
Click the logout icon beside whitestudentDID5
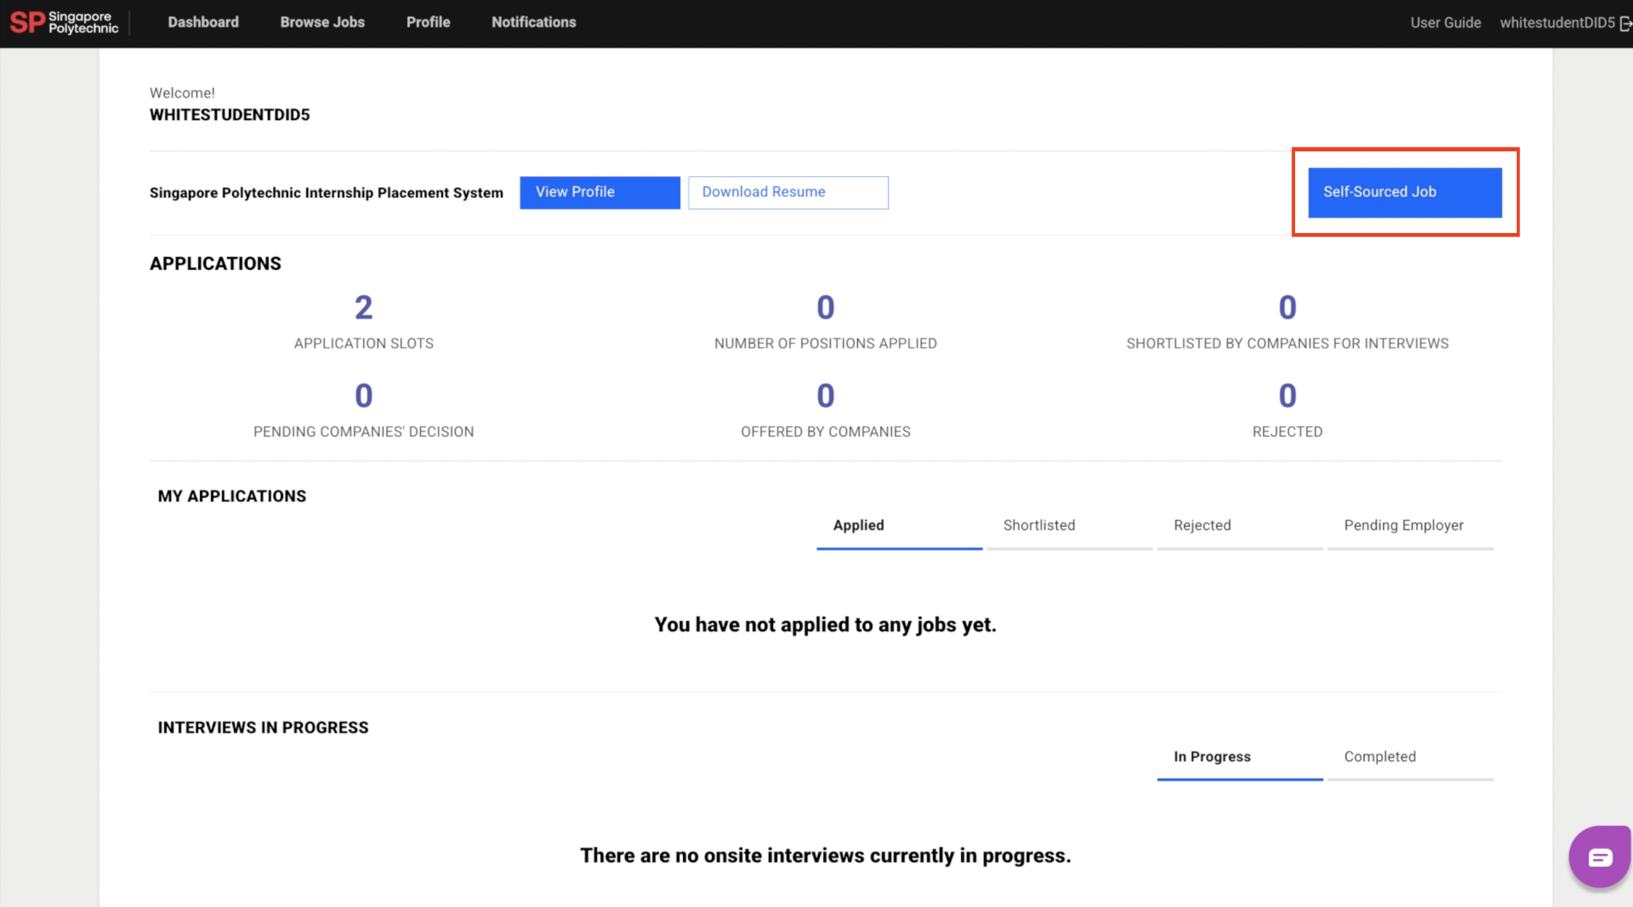[1626, 23]
